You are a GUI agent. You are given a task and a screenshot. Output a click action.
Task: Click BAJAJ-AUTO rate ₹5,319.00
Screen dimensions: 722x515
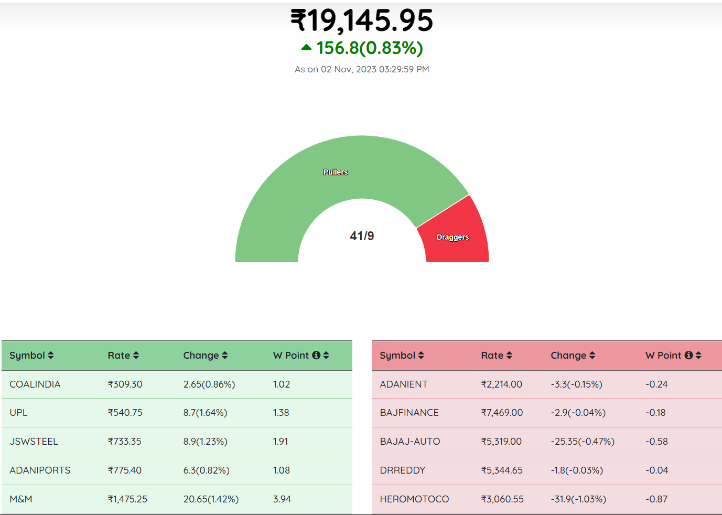click(x=501, y=442)
